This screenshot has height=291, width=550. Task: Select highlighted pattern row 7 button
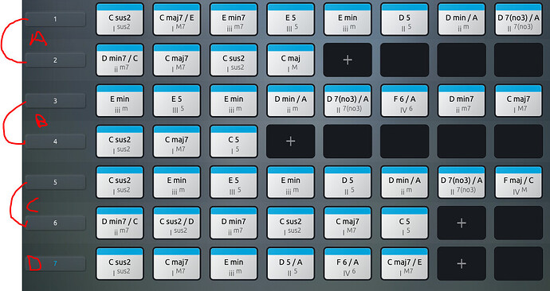pos(56,263)
